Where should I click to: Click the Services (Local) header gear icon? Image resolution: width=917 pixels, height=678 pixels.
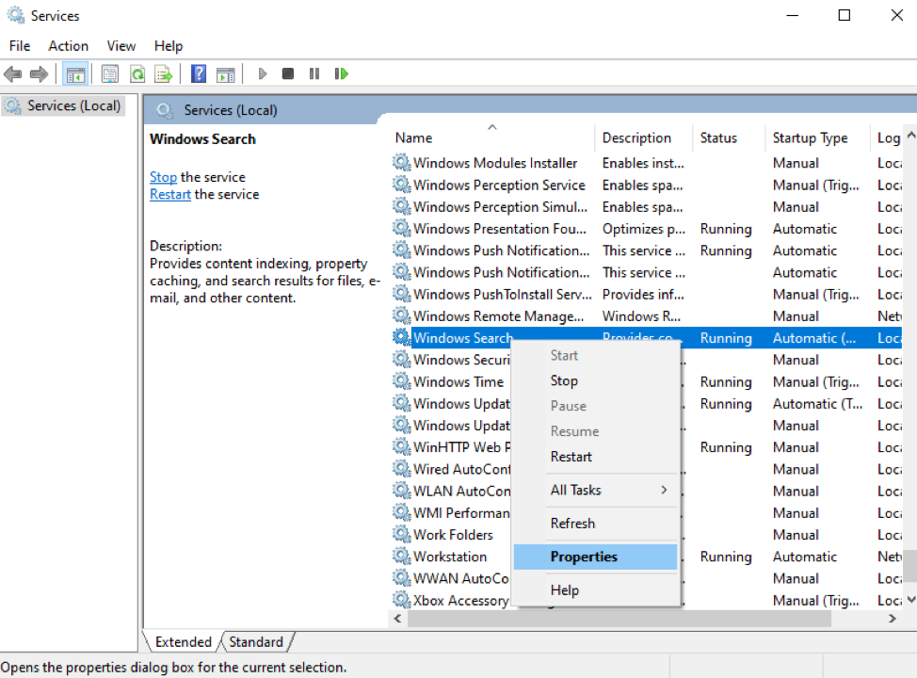[165, 110]
